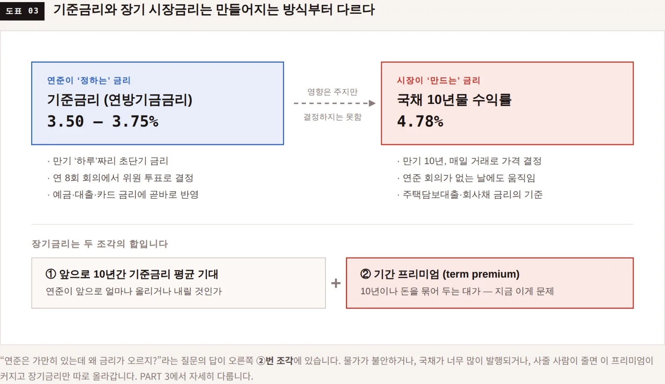Screen dimensions: 665x384
Task: Click the 연준이 '정하는' 금리 blue label
Action: [89, 80]
